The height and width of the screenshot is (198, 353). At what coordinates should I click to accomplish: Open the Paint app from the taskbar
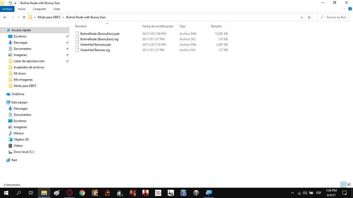(57, 193)
